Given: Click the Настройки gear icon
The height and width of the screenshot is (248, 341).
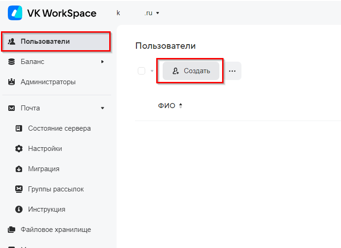Looking at the screenshot, I should (19, 149).
